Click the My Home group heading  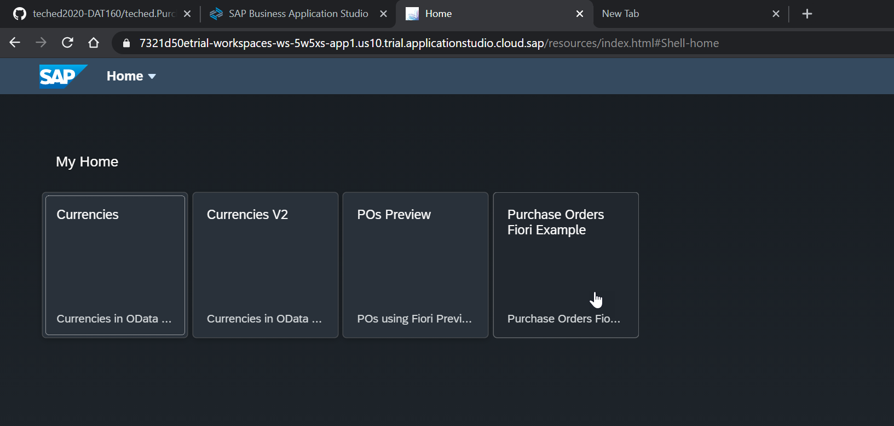click(87, 162)
